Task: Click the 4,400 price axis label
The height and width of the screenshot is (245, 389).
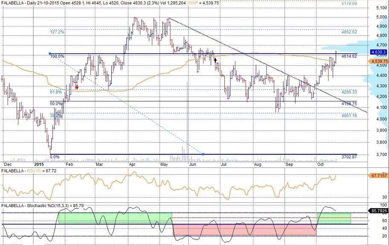Action: point(382,75)
